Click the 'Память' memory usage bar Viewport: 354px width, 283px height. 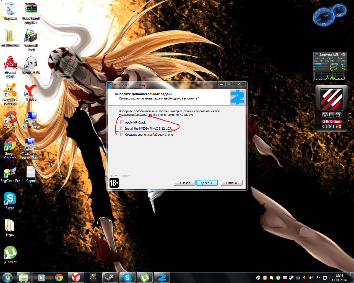321,64
